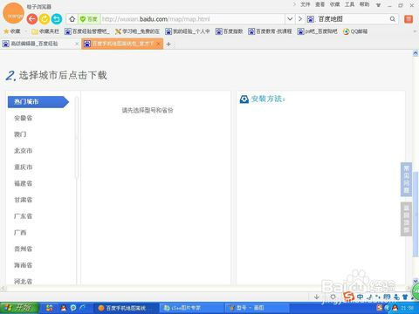Focus the address bar with baidu.com URL
The height and width of the screenshot is (314, 419).
click(192, 19)
